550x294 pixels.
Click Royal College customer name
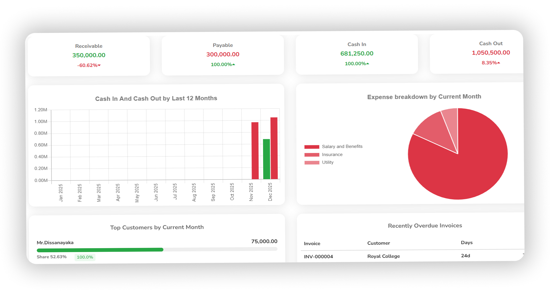(x=383, y=256)
